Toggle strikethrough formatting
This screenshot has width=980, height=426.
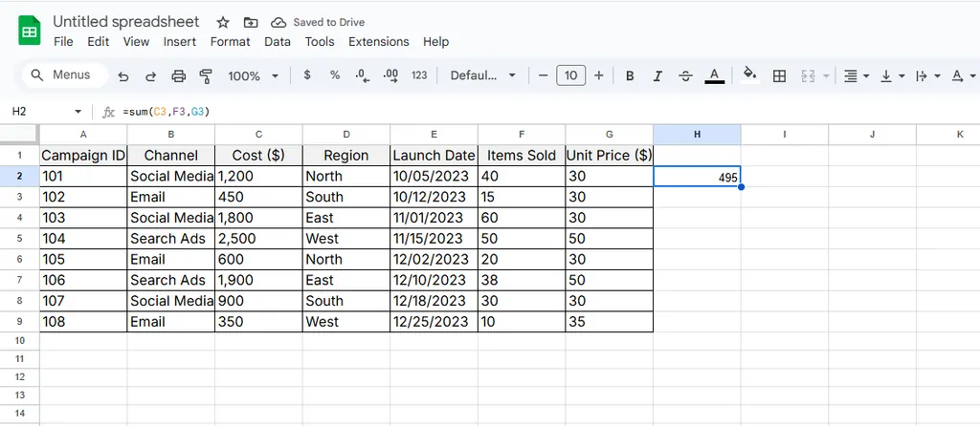pyautogui.click(x=685, y=75)
